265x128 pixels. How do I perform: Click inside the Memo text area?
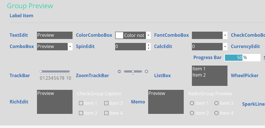tap(166, 102)
